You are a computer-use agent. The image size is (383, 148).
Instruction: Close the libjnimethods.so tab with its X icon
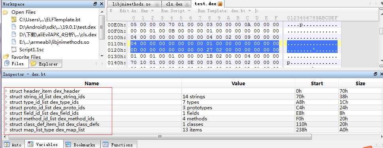pos(157,4)
